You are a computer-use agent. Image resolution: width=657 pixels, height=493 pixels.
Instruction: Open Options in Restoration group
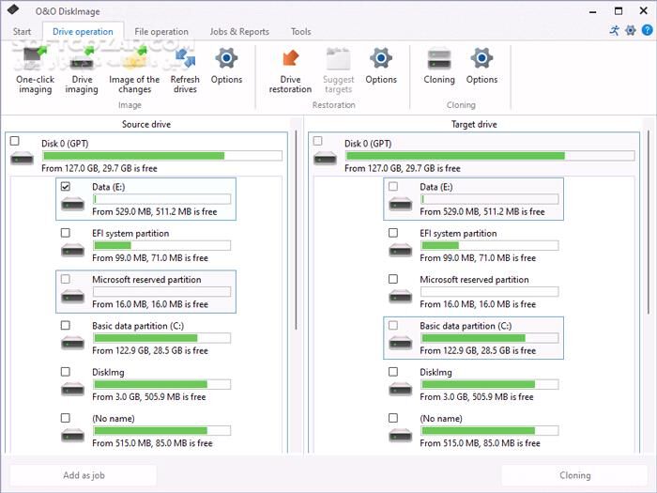381,67
